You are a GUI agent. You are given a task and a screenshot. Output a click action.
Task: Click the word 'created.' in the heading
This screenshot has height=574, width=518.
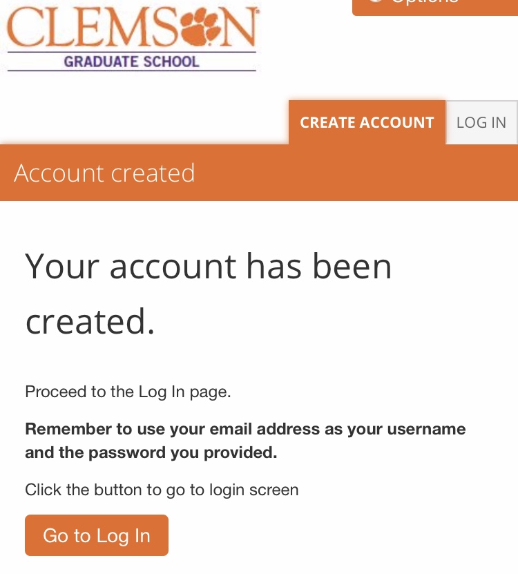90,322
